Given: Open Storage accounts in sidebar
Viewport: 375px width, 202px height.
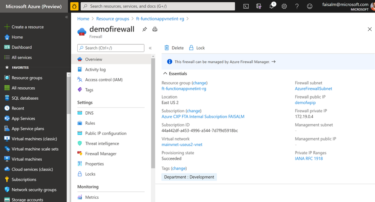Looking at the screenshot, I should pos(27,200).
